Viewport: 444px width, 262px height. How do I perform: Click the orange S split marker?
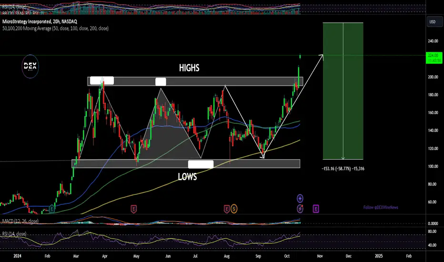pyautogui.click(x=234, y=209)
